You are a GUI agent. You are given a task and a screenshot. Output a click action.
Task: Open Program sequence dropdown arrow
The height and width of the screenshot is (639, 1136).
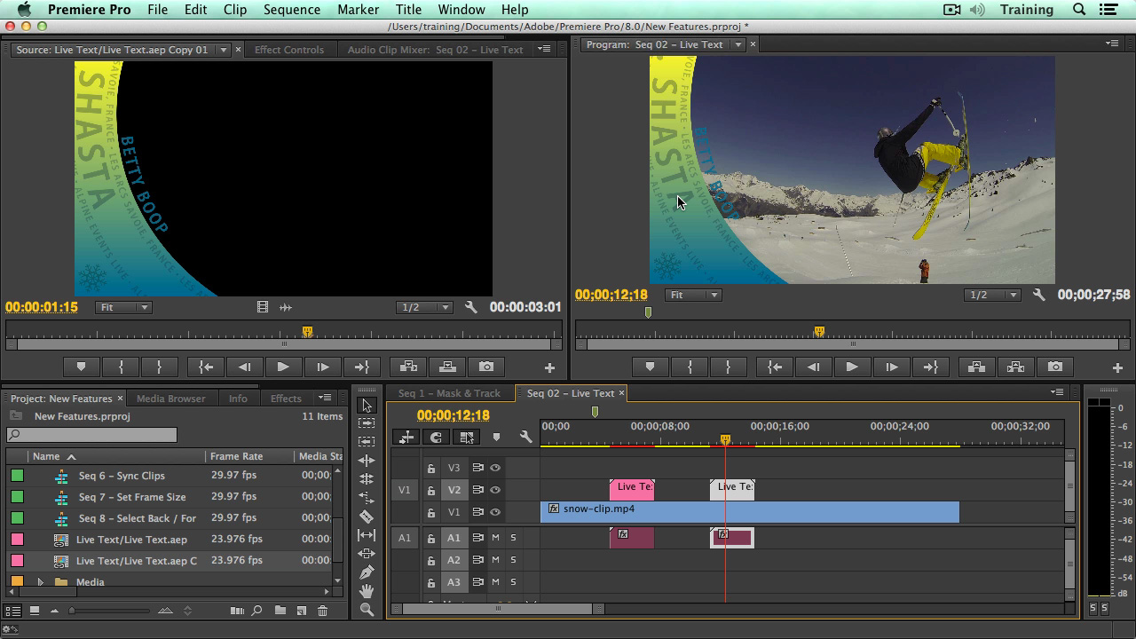(738, 44)
